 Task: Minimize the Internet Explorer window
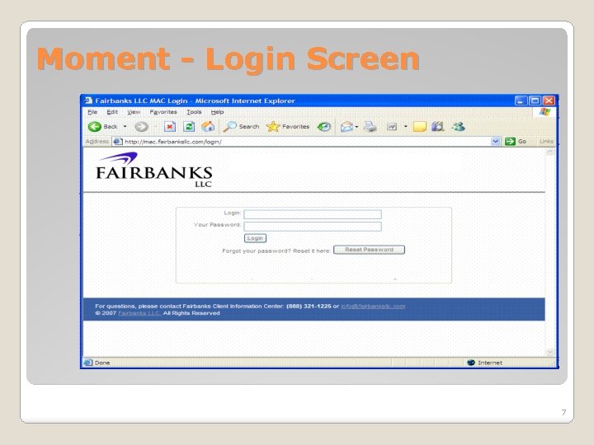(521, 101)
